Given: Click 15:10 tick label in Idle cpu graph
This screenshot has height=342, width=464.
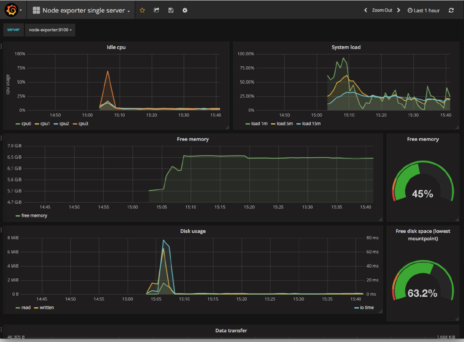Looking at the screenshot, I should tap(119, 115).
